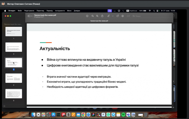189x119 pixels.
Task: Open the Перехід menu
Action: 50,11
